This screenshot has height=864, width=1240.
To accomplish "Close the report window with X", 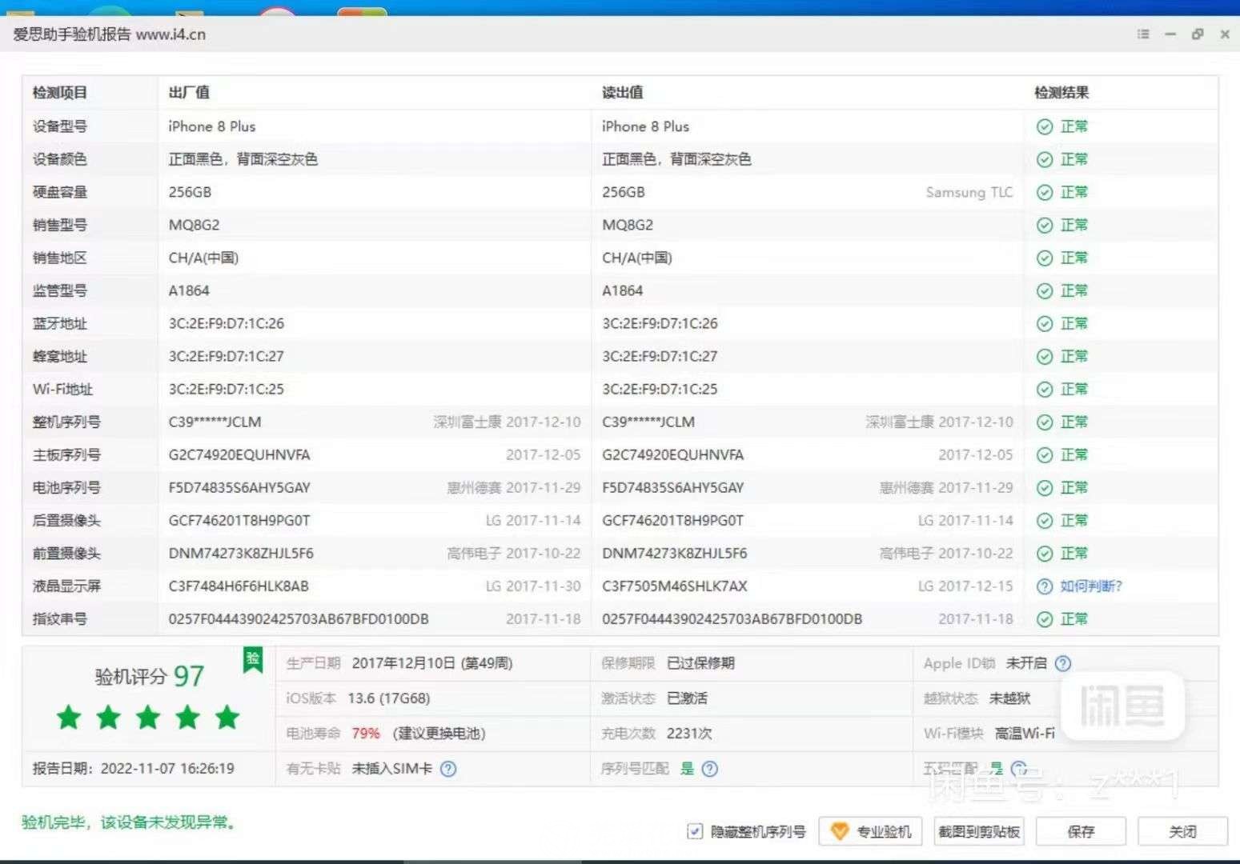I will pyautogui.click(x=1225, y=34).
